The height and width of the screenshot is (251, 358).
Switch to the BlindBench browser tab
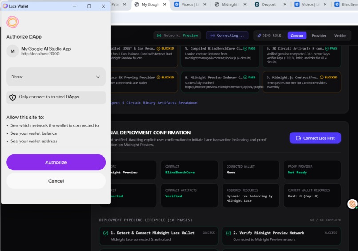tap(346, 4)
